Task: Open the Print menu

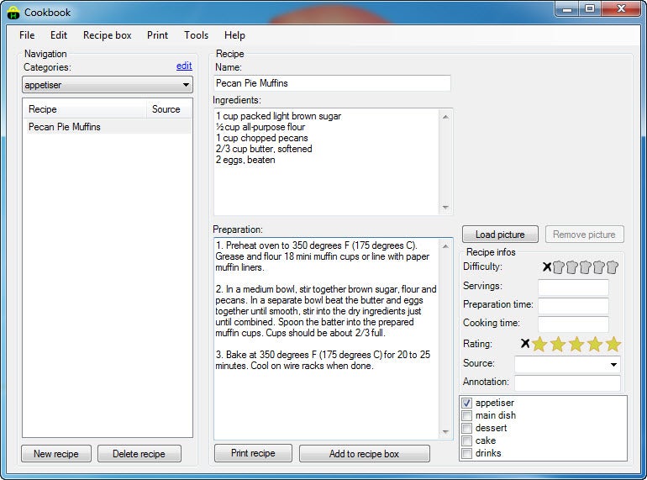Action: point(158,35)
